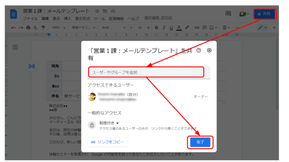Collapse the menus with the chevron
Screen dimensions: 289x162
pyautogui.click(x=274, y=28)
